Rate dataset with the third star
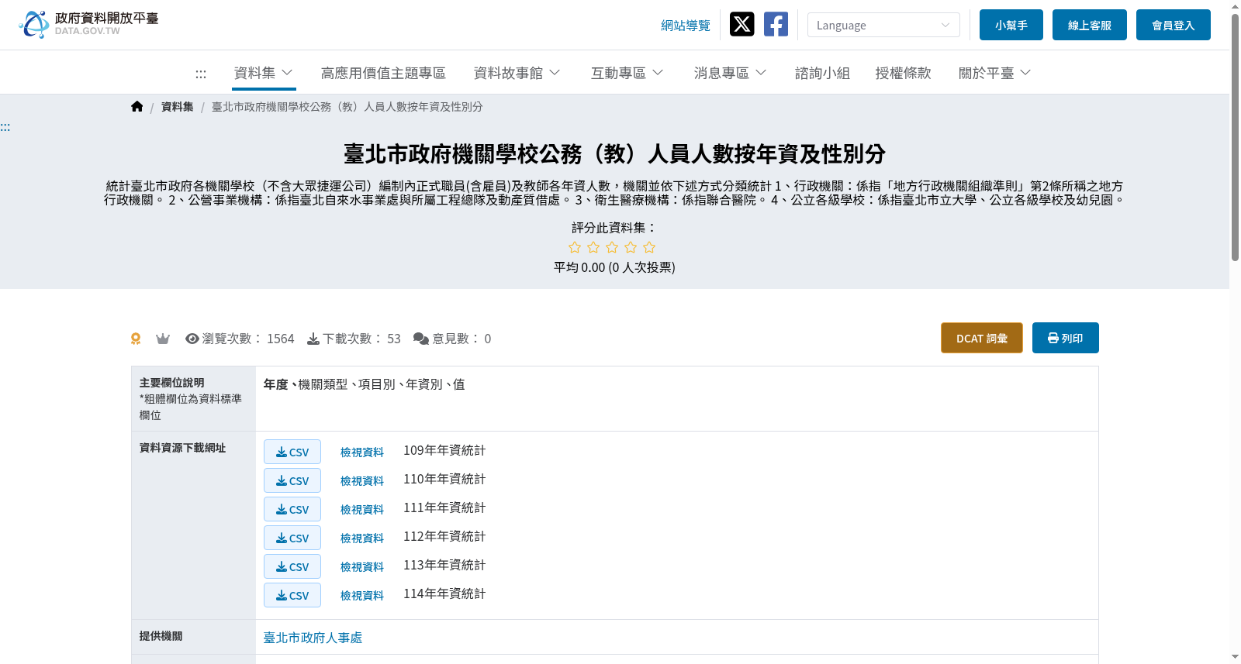1241x664 pixels. 612,247
